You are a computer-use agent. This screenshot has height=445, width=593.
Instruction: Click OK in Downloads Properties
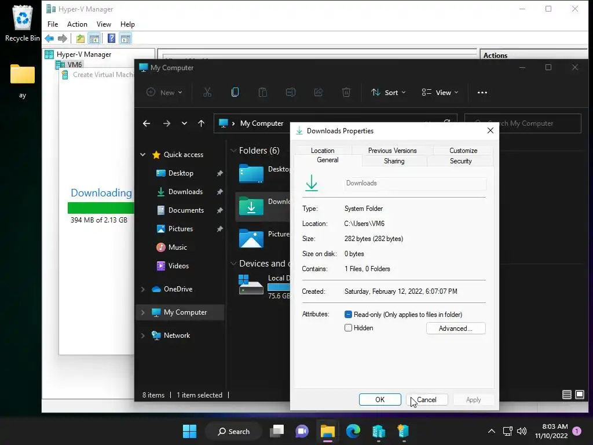(380, 400)
